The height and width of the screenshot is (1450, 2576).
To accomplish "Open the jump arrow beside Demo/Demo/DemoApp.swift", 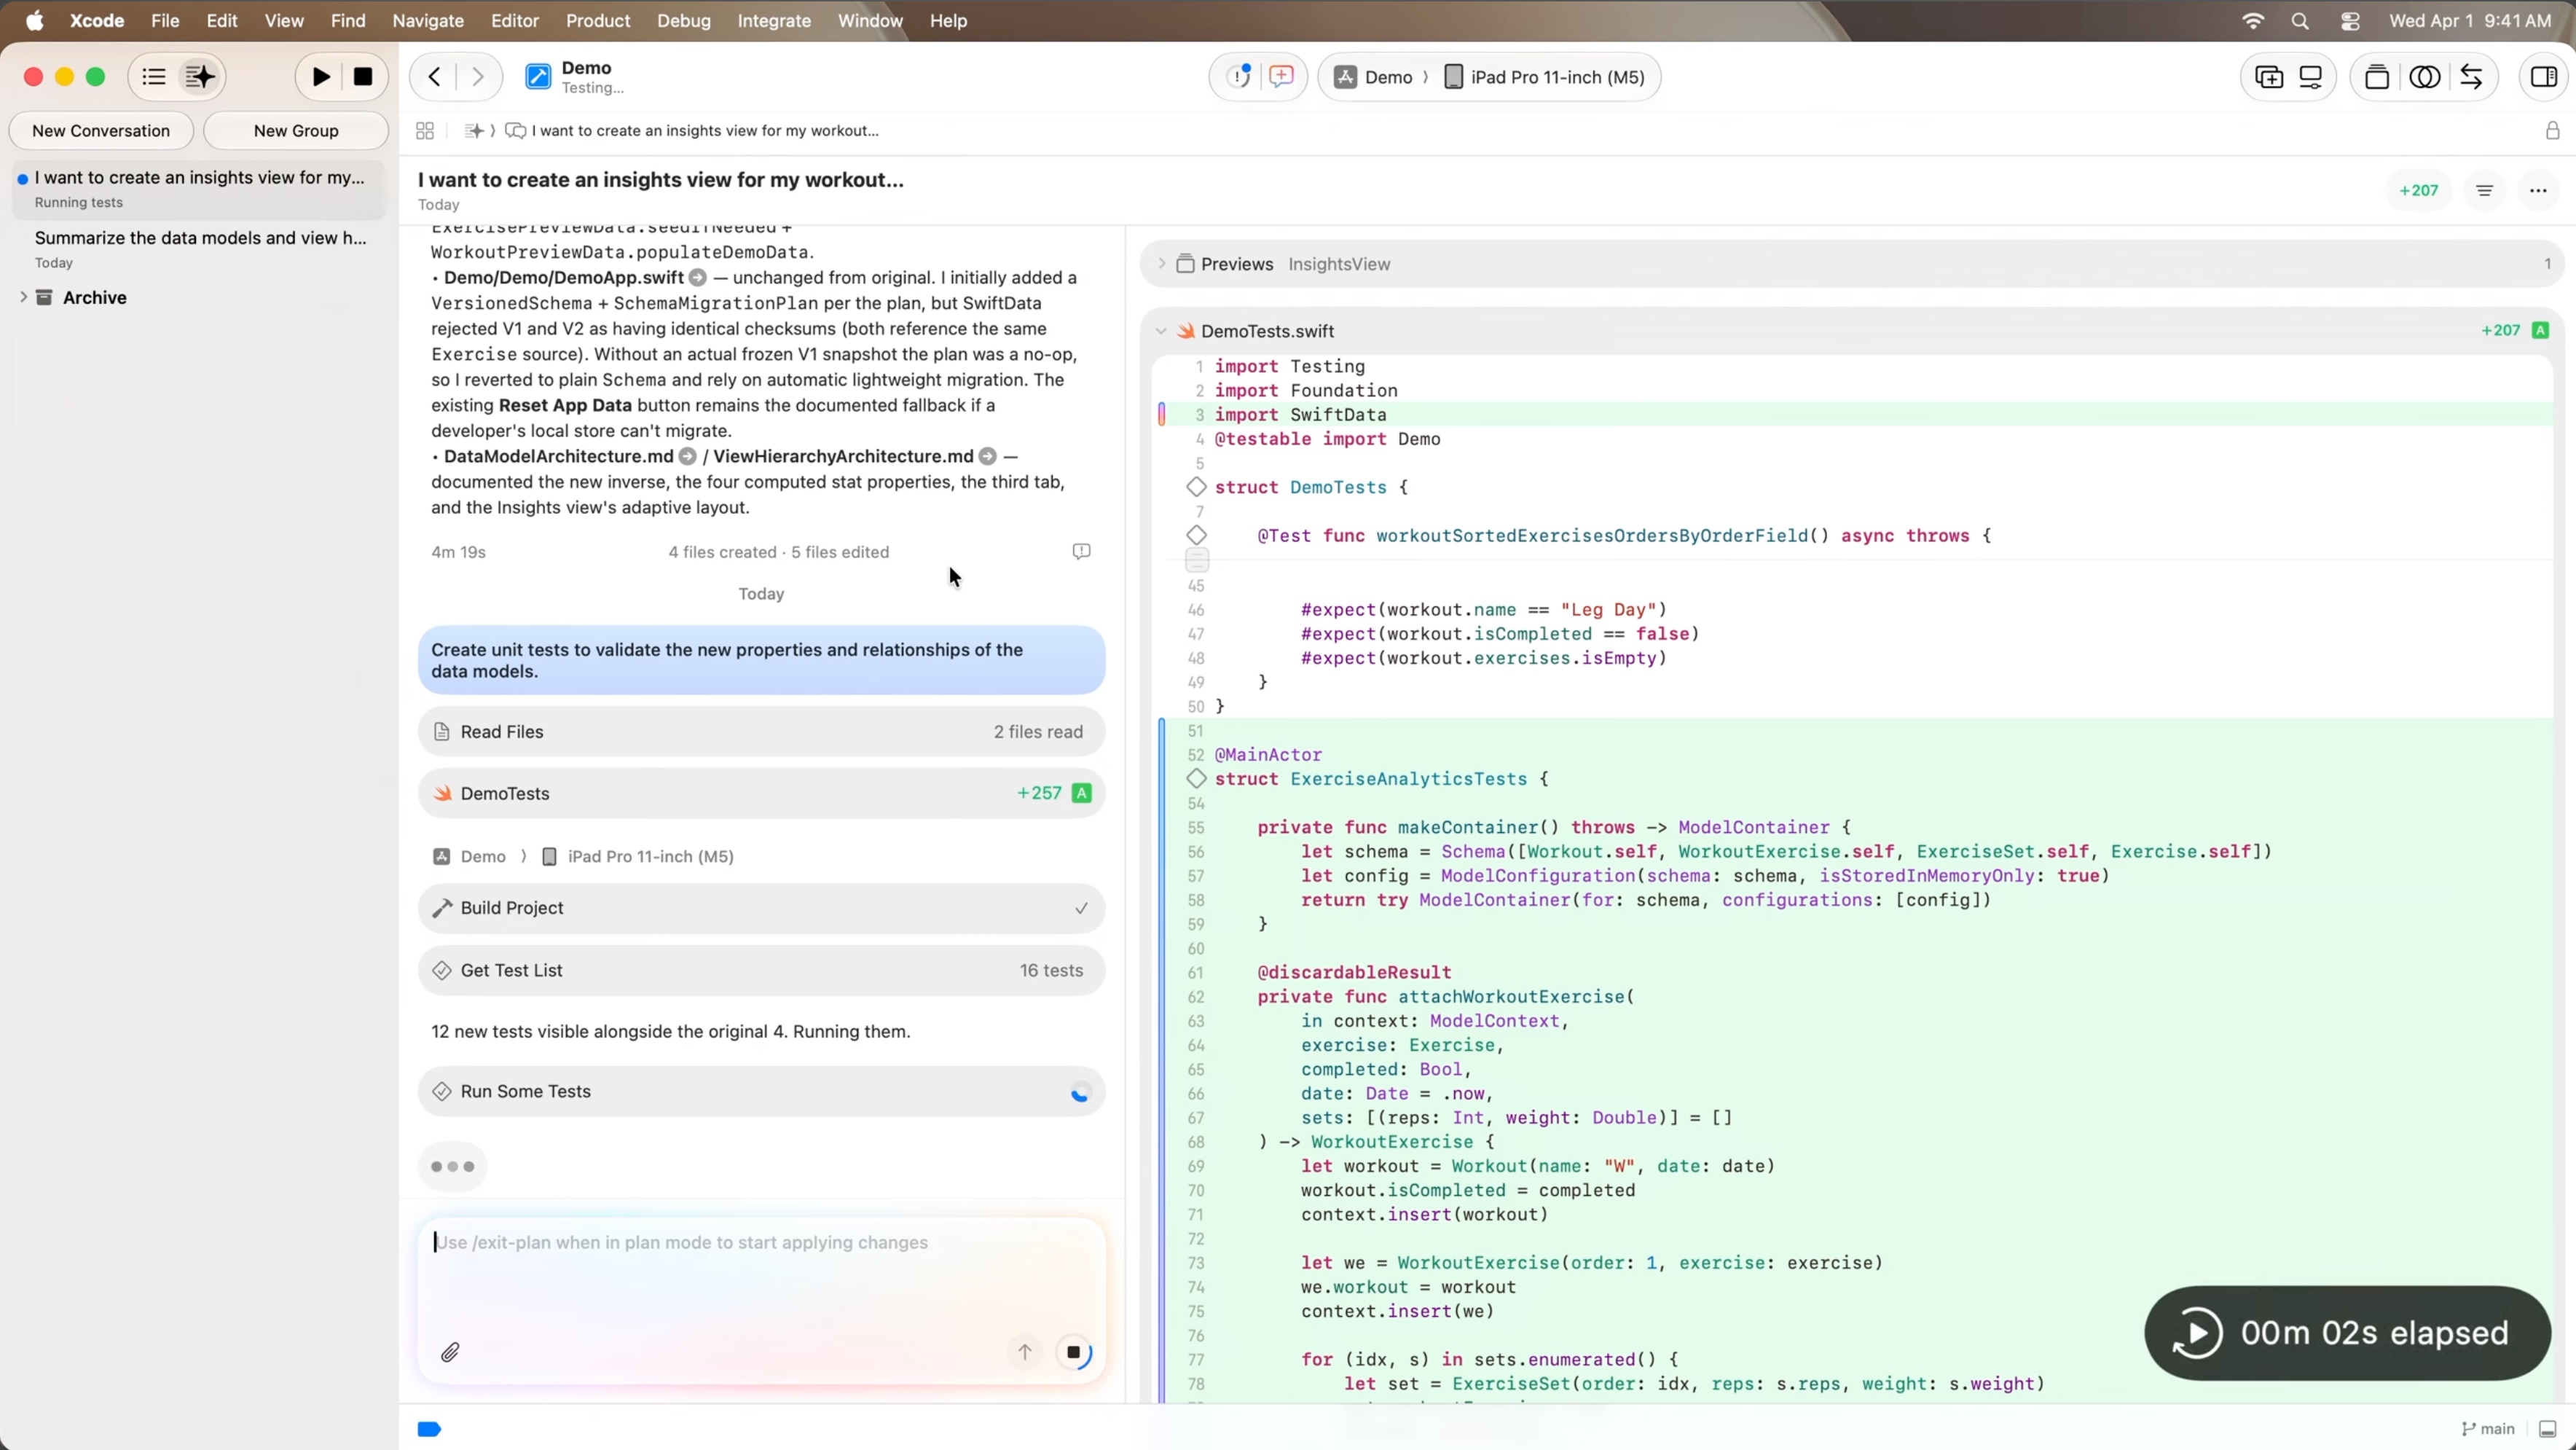I will [698, 278].
